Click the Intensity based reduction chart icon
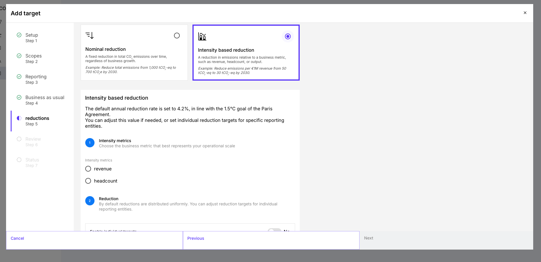This screenshot has height=262, width=541. (x=202, y=36)
